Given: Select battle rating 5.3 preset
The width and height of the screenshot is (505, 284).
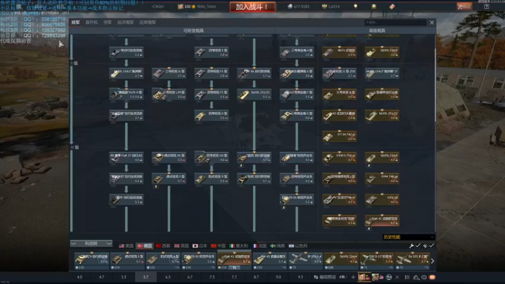Looking at the screenshot, I should (124, 277).
